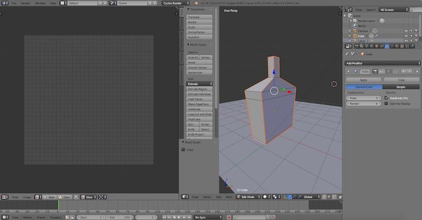Click the Shrink/Fatten button

pos(200,32)
